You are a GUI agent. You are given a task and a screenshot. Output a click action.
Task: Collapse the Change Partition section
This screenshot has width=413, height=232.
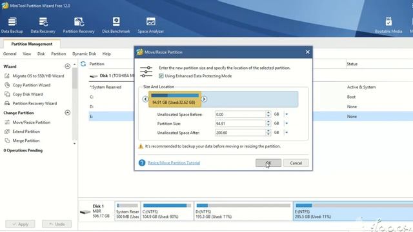(67, 113)
